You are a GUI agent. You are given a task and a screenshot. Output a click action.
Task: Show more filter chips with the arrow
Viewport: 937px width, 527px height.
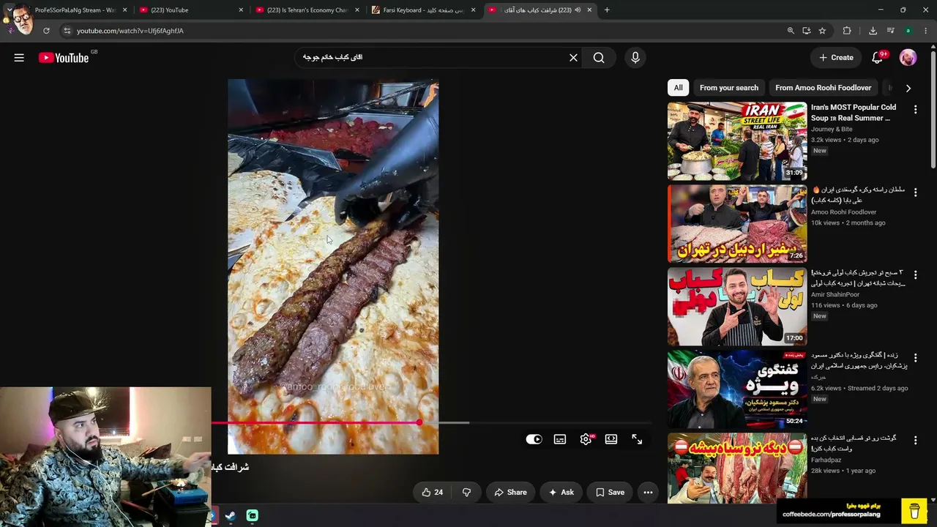pyautogui.click(x=908, y=88)
